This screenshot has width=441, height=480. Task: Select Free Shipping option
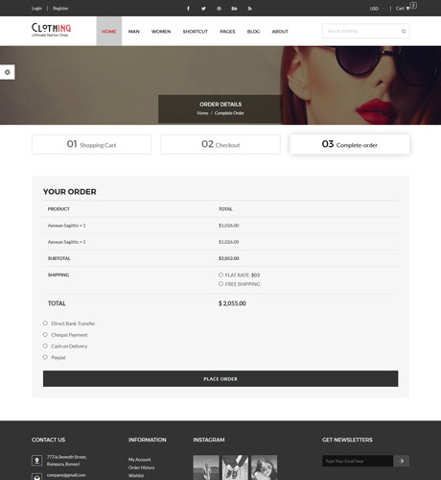[220, 284]
